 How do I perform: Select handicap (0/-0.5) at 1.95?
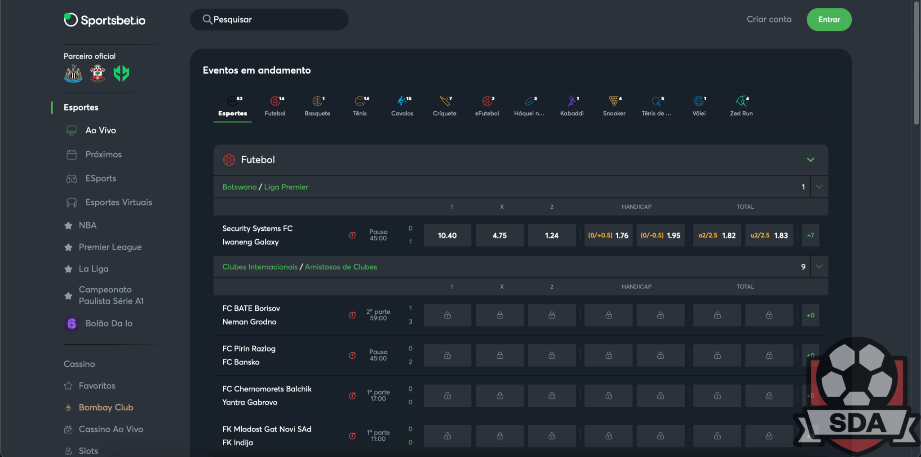point(660,235)
